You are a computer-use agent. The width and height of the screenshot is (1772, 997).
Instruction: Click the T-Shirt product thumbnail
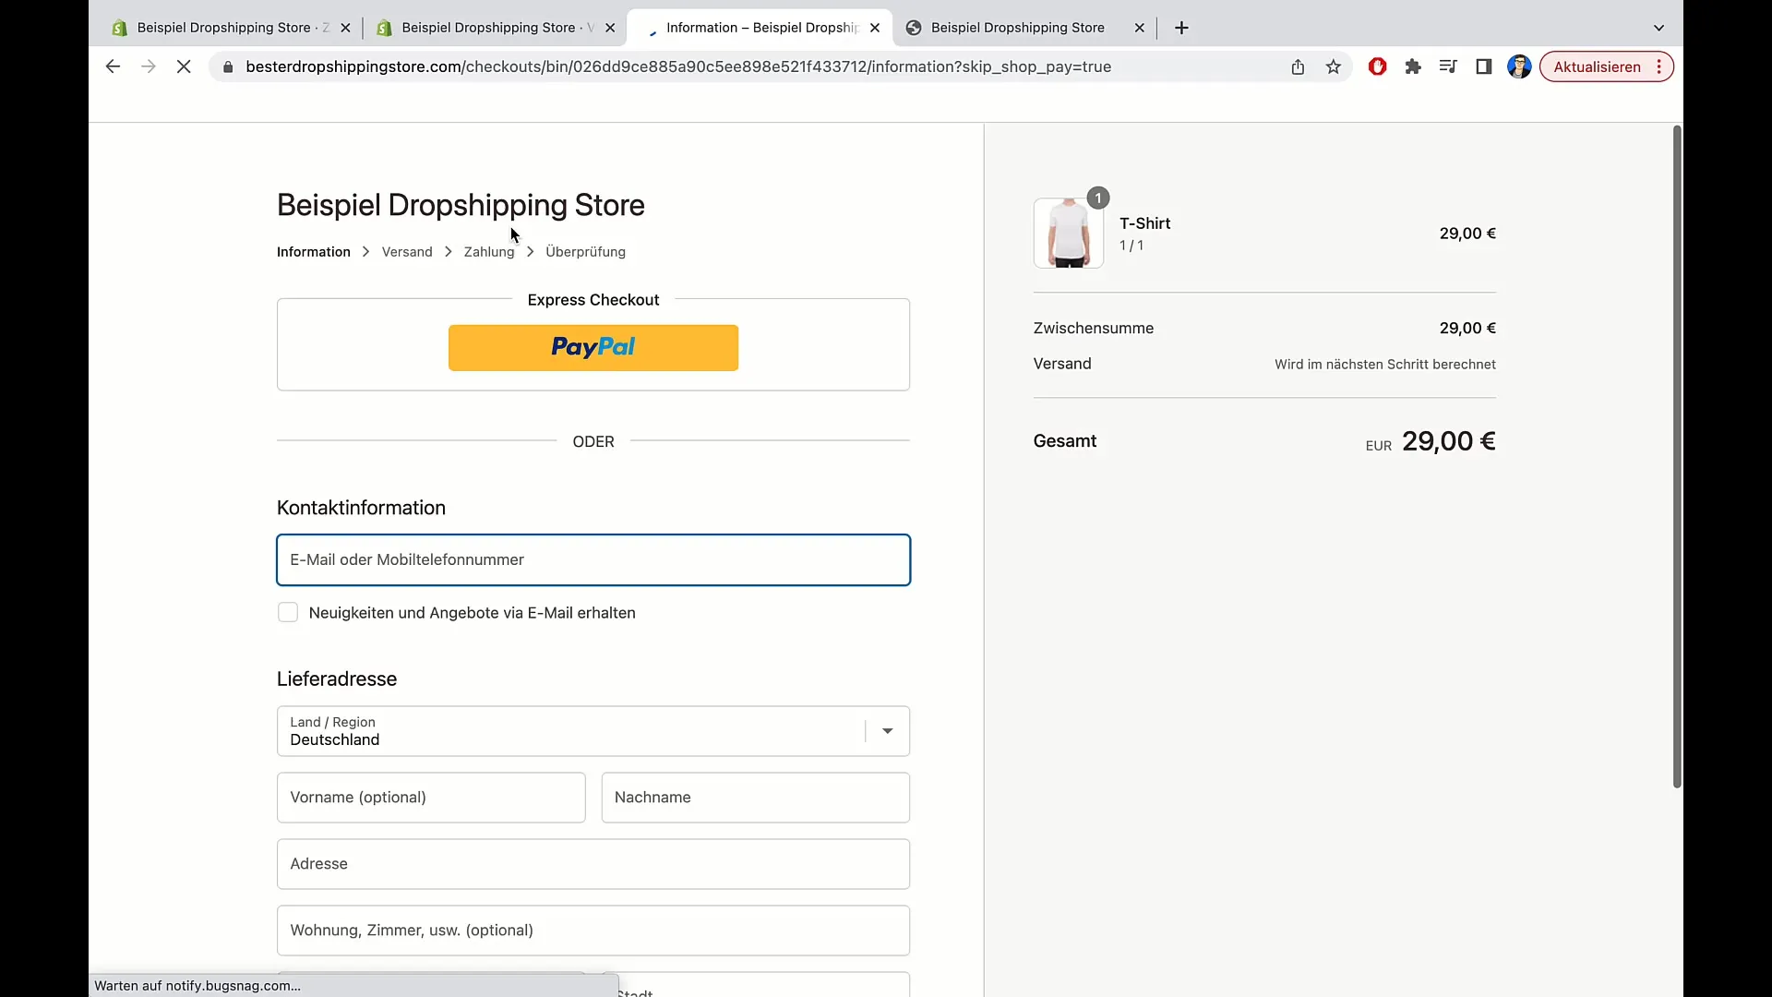click(1069, 233)
